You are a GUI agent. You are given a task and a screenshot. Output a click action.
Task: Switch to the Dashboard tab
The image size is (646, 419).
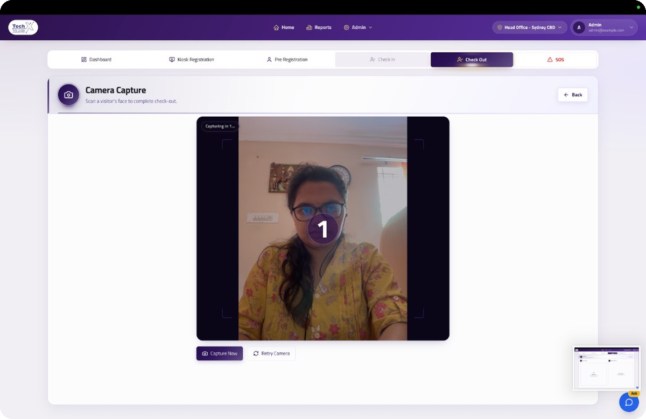pos(96,60)
